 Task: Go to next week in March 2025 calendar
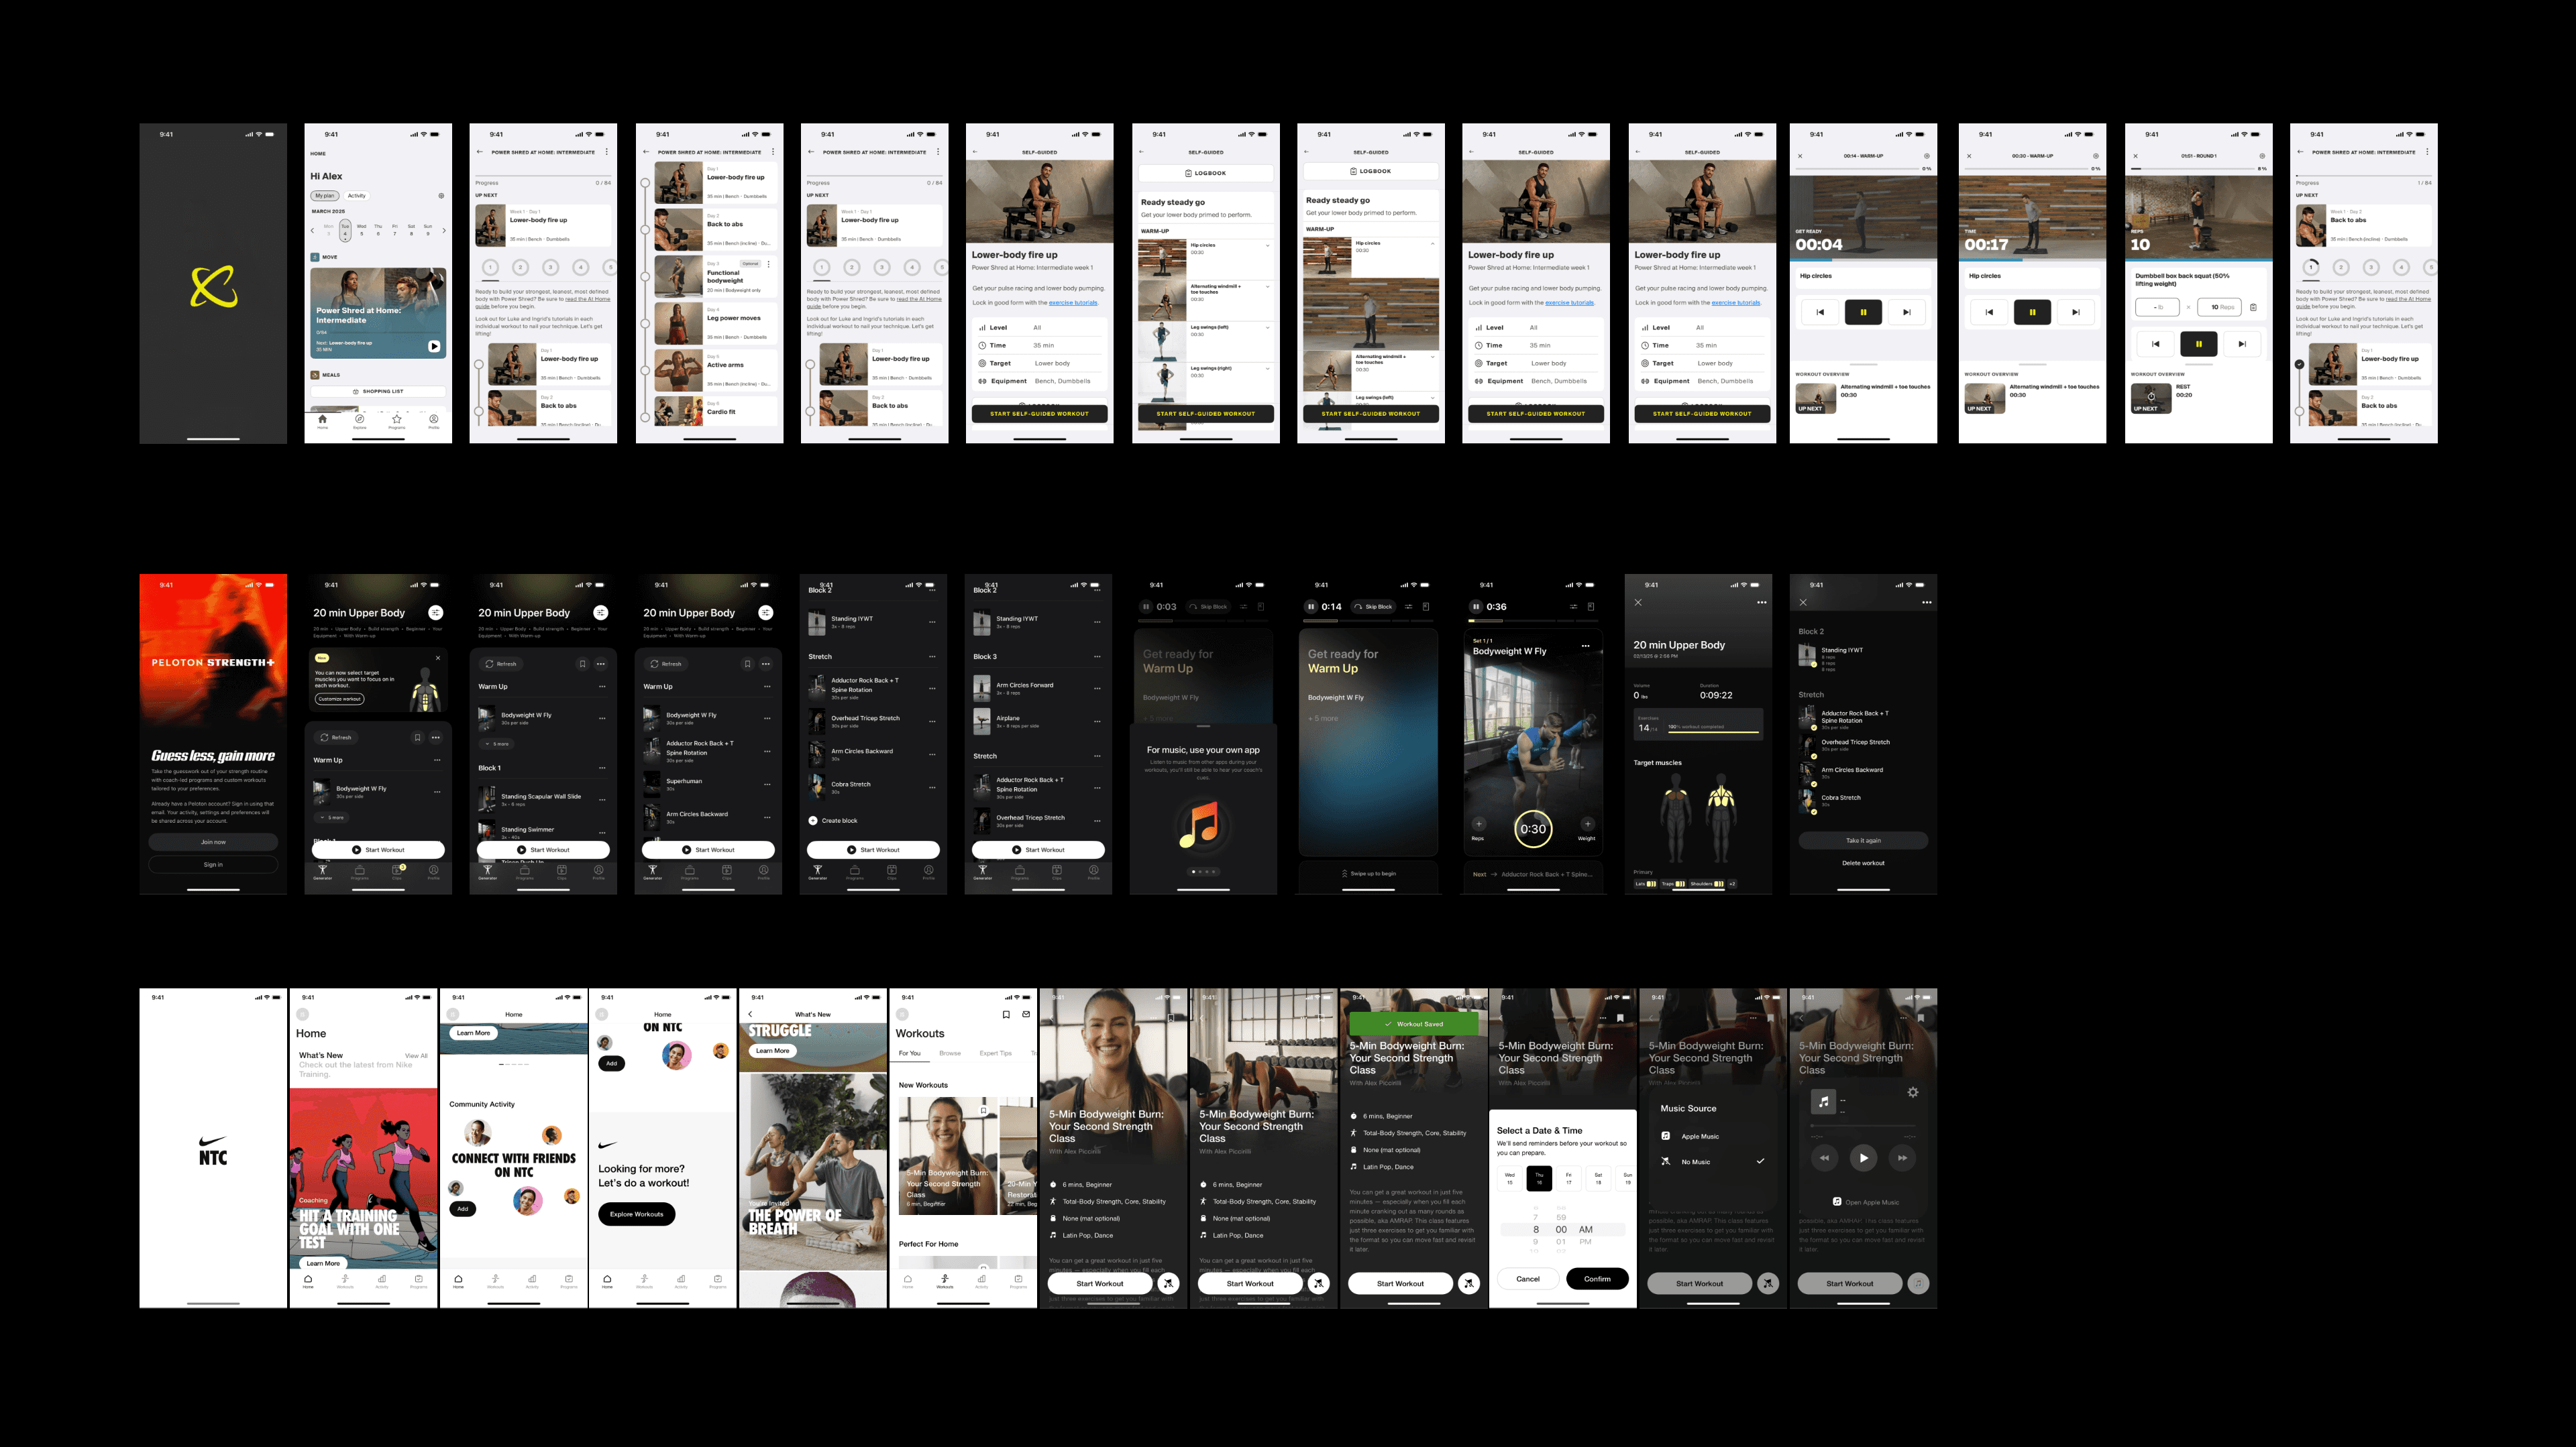[444, 231]
